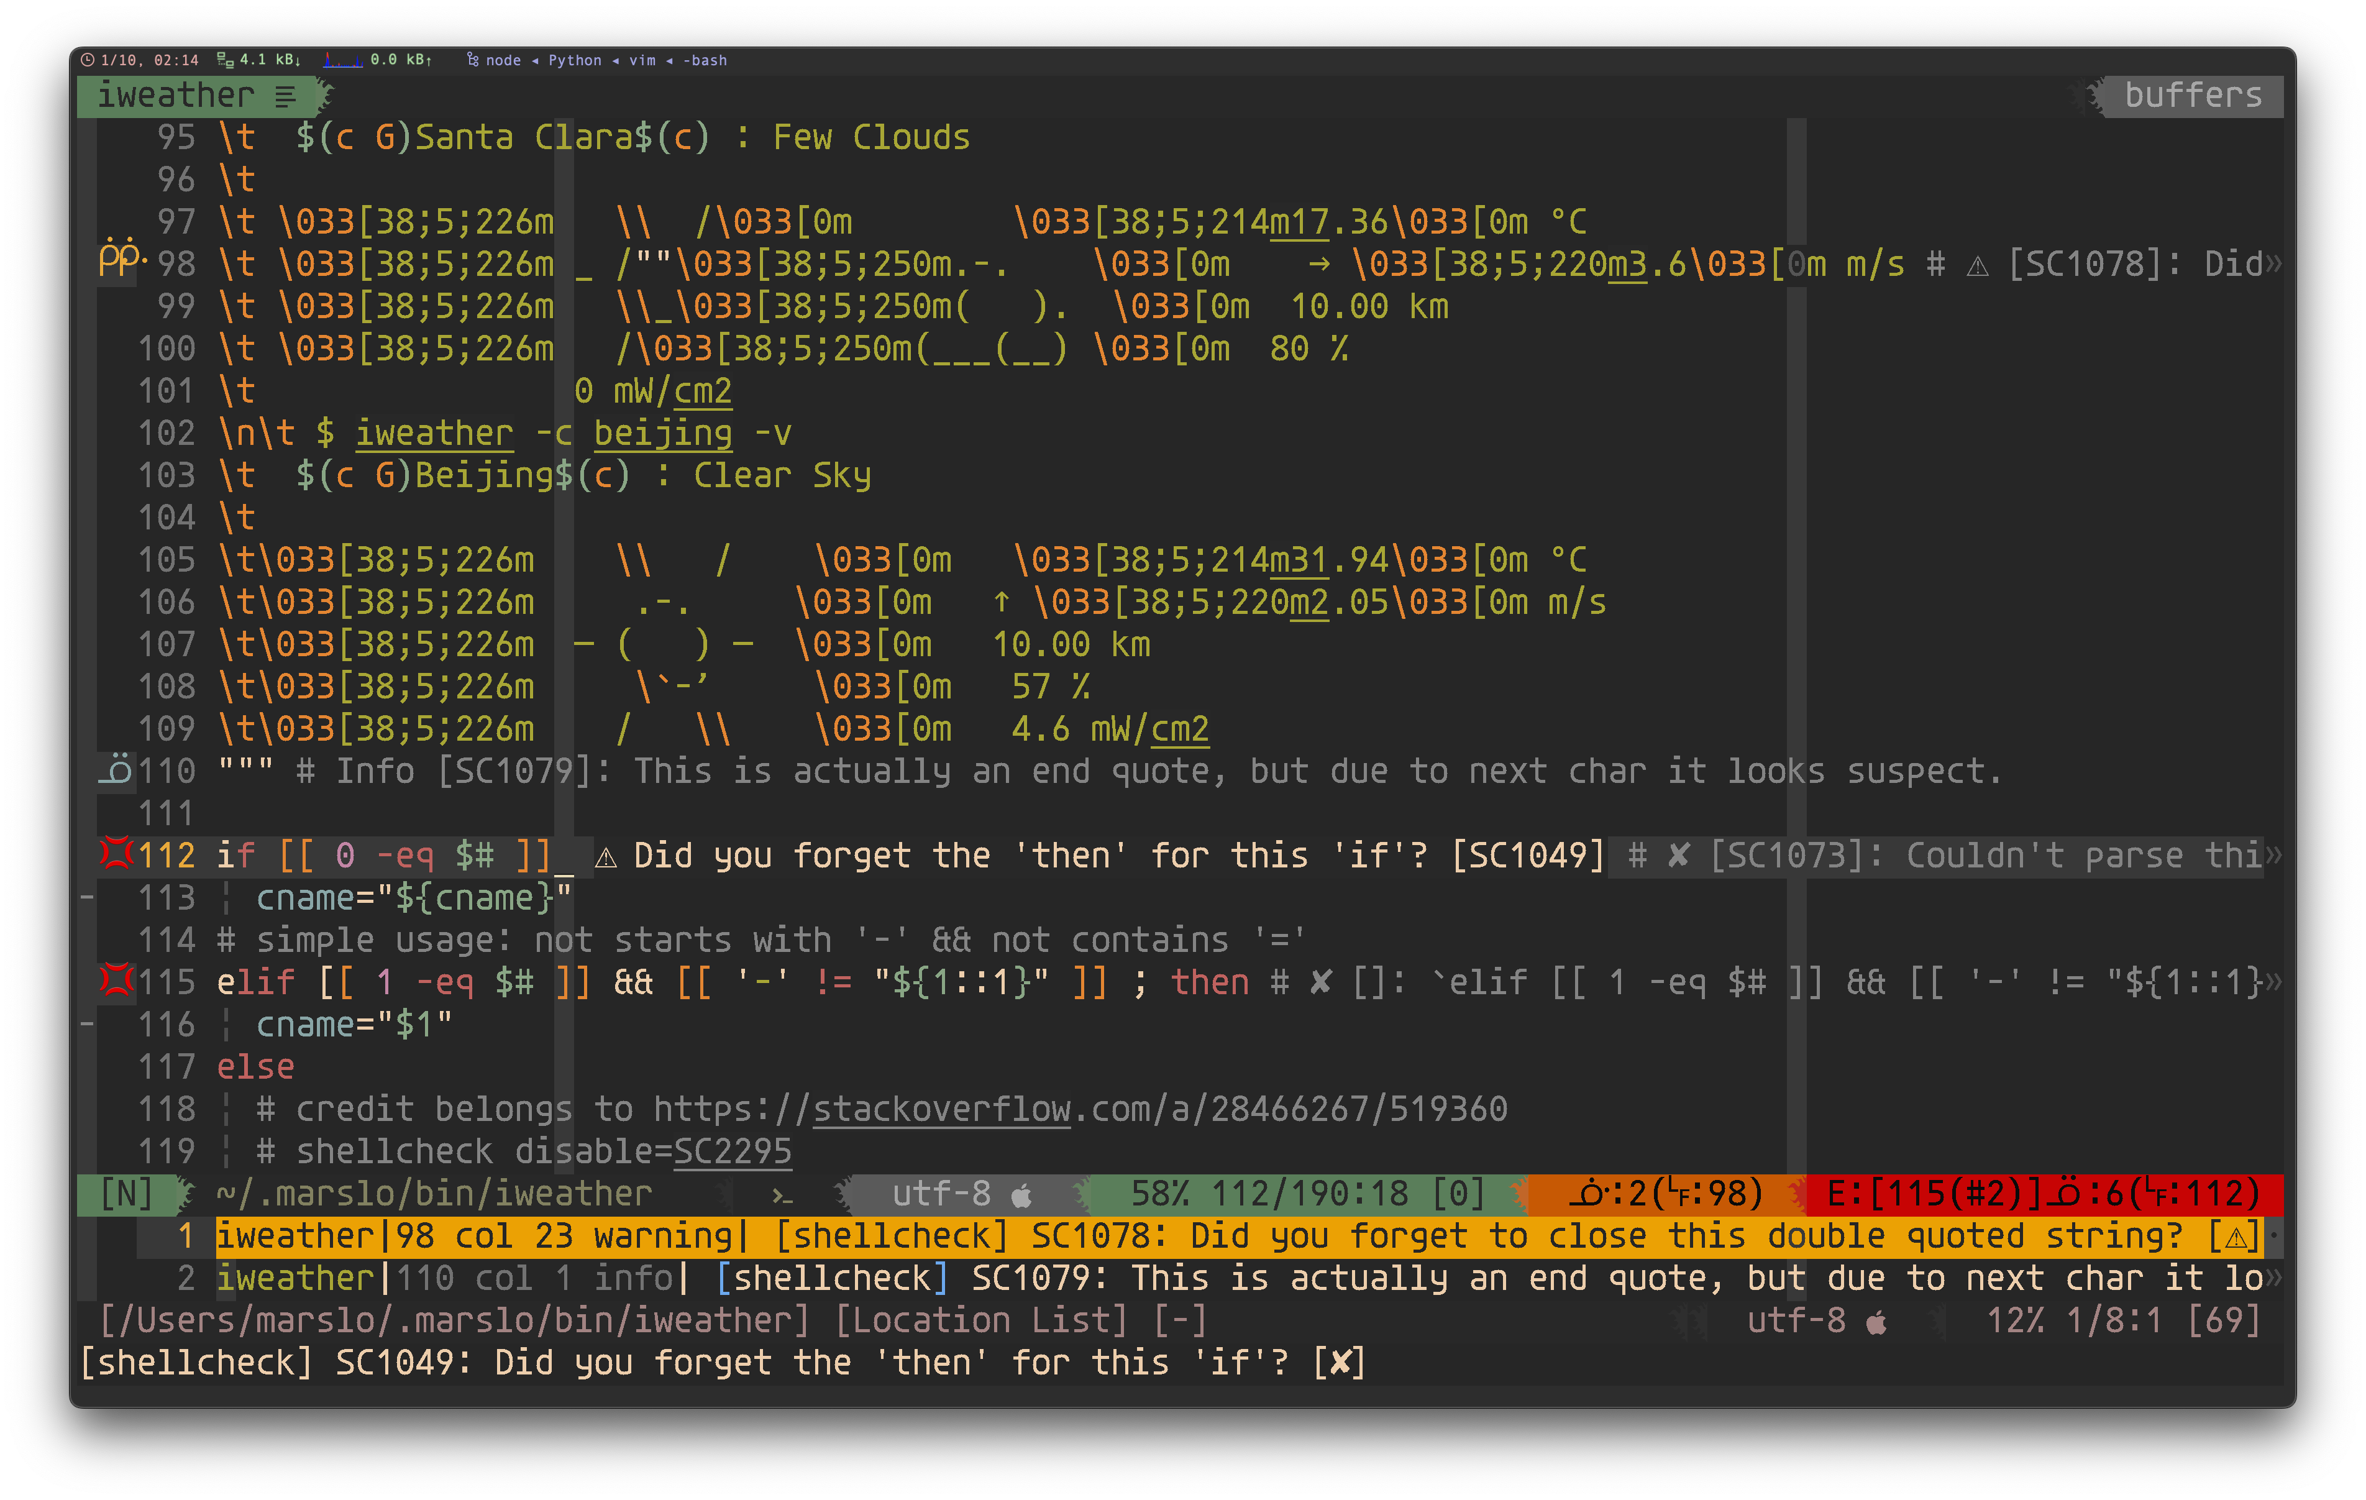2366x1500 pixels.
Task: Click the triple quote on line 110
Action: pyautogui.click(x=245, y=765)
